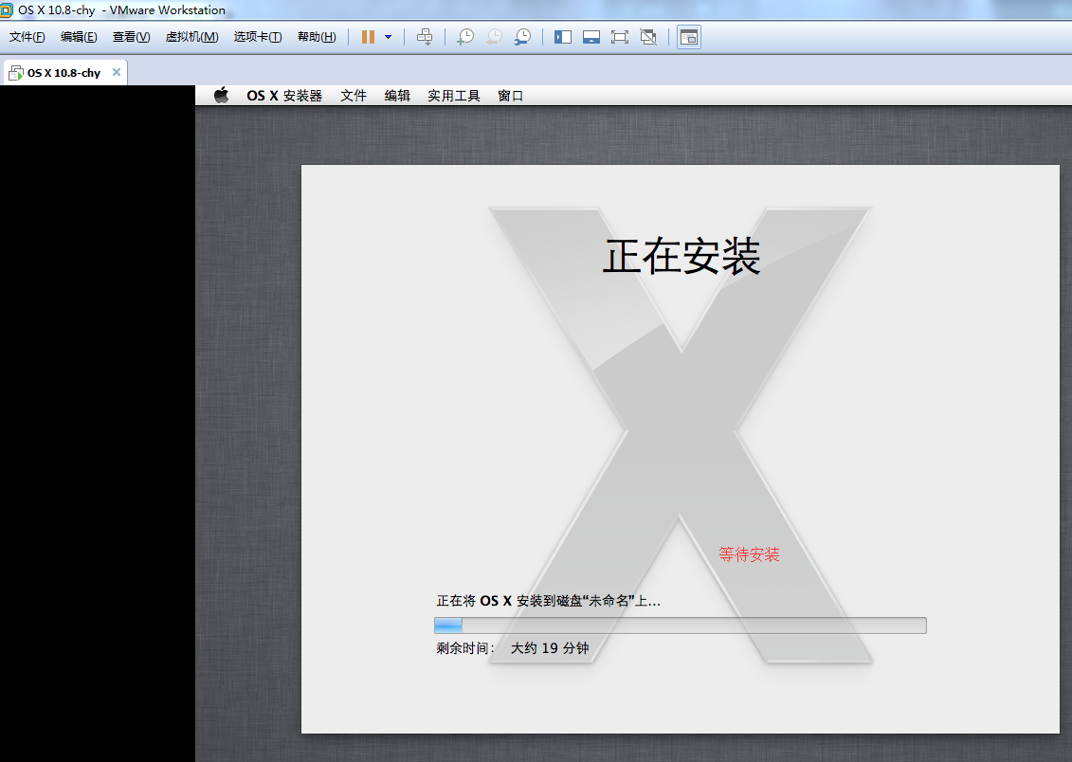Toggle the library sidebar view icon
This screenshot has width=1072, height=762.
point(563,37)
